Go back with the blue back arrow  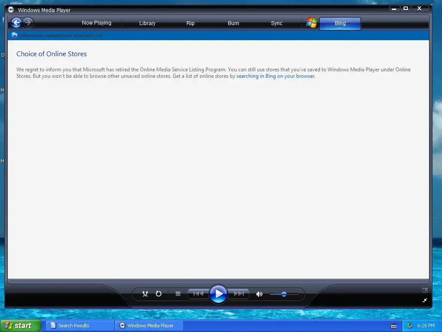point(16,22)
